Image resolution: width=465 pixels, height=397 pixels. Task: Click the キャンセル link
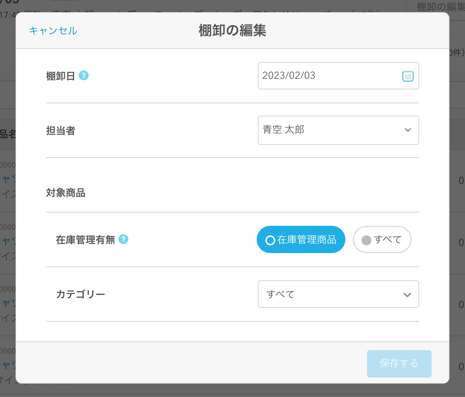tap(53, 31)
